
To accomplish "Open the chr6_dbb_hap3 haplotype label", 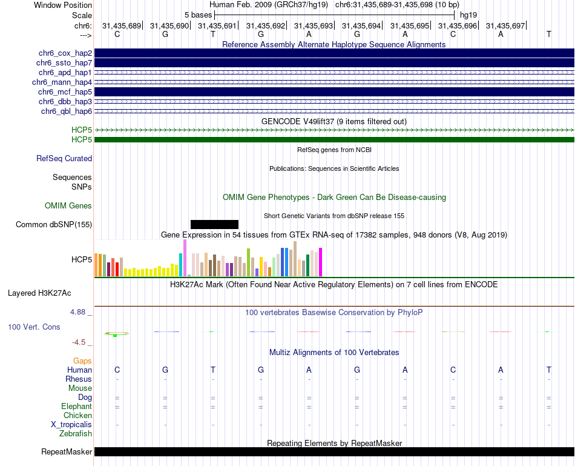I will click(65, 101).
